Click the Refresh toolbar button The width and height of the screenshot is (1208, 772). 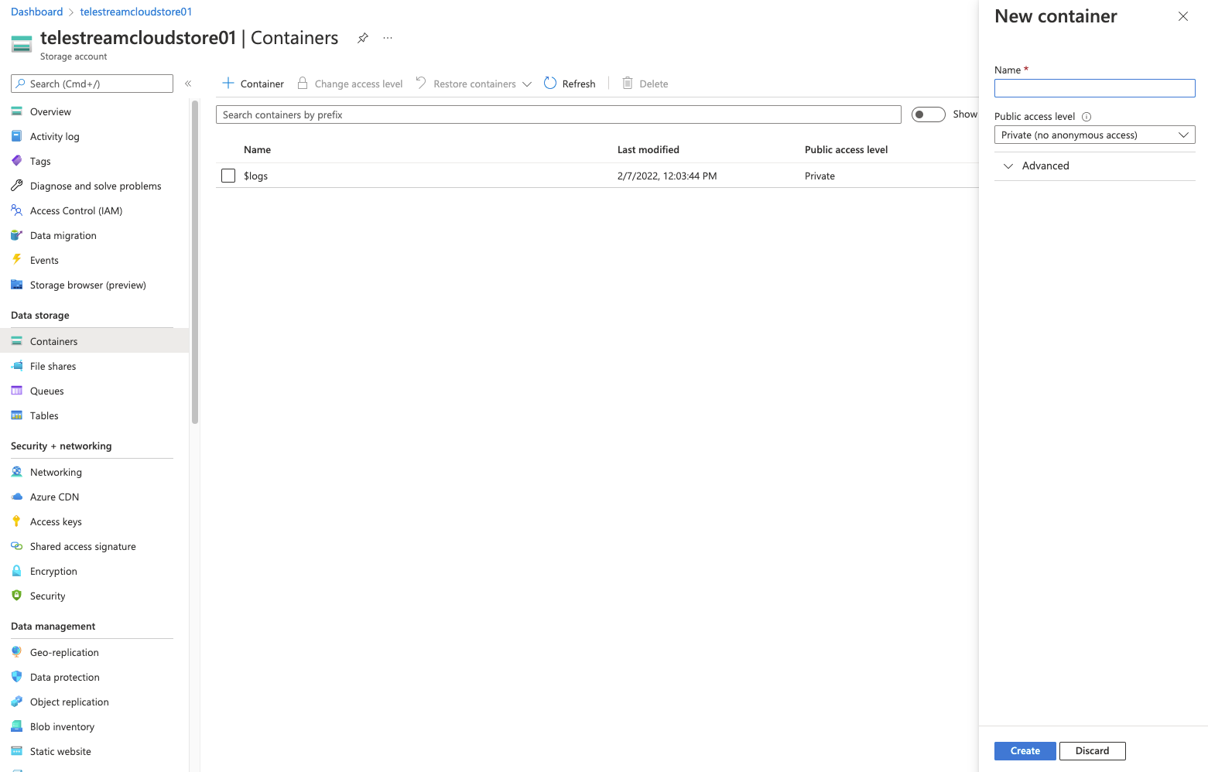(x=570, y=84)
